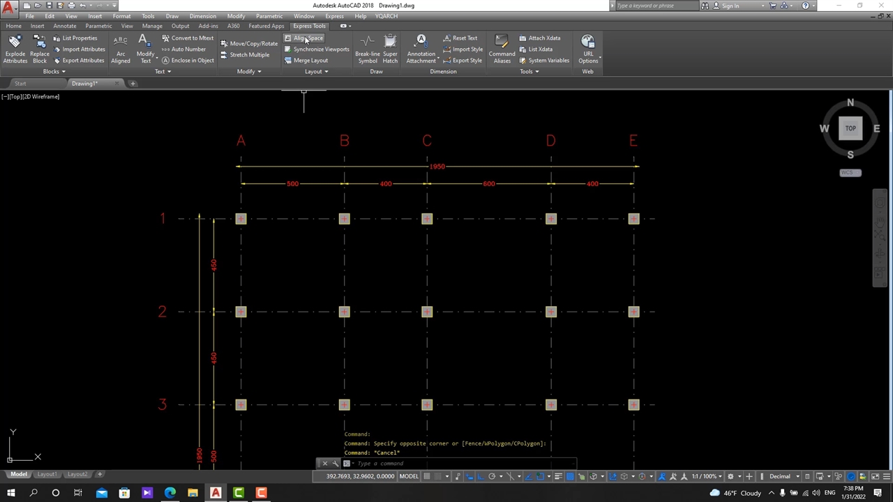Toggle MODEL space button in status bar
893x502 pixels.
click(x=409, y=476)
